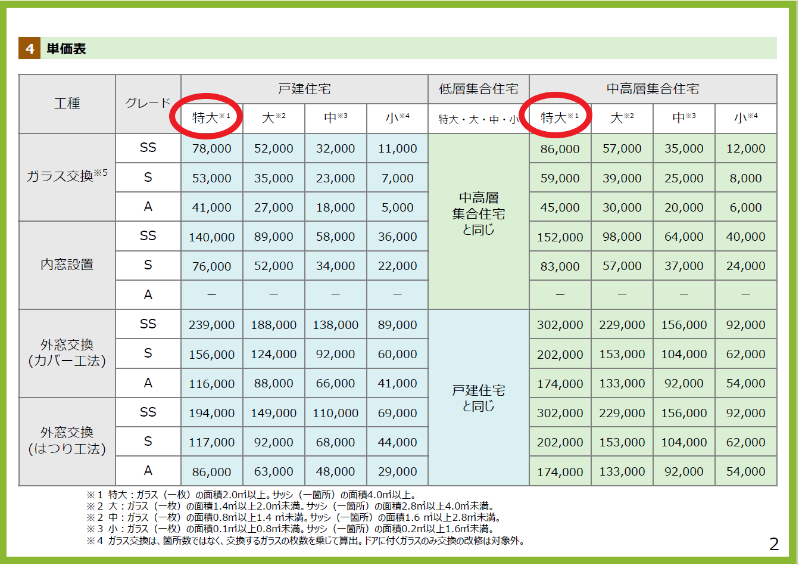Select the 内窓設置 row label
This screenshot has width=799, height=565.
tap(67, 265)
